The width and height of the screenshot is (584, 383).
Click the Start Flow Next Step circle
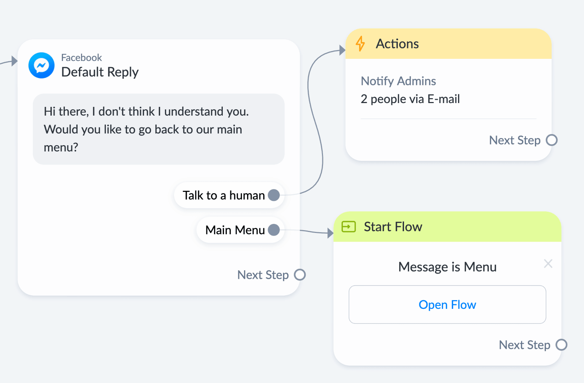(561, 345)
